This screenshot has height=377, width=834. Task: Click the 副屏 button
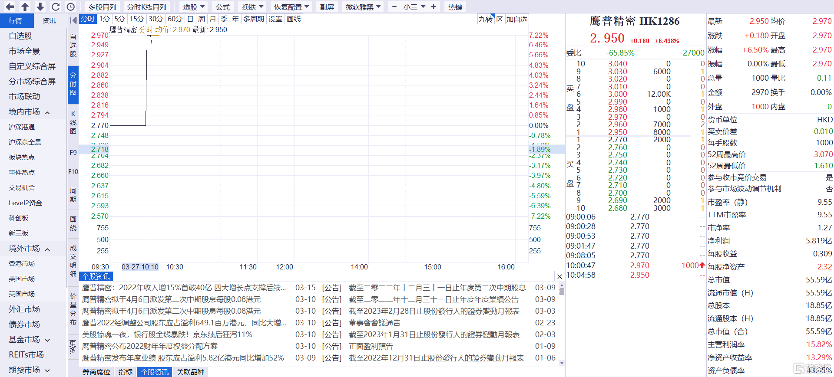327,7
